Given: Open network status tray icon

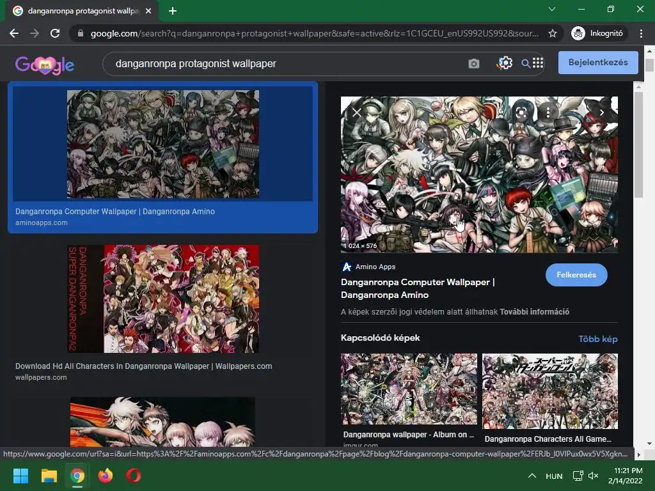Looking at the screenshot, I should point(578,476).
